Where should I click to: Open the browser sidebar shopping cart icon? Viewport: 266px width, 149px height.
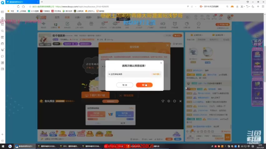point(2,50)
